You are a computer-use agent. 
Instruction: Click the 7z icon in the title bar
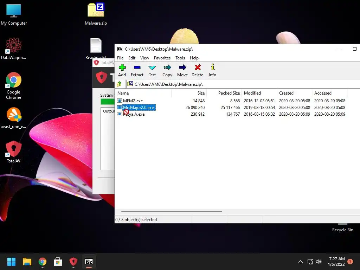point(120,49)
